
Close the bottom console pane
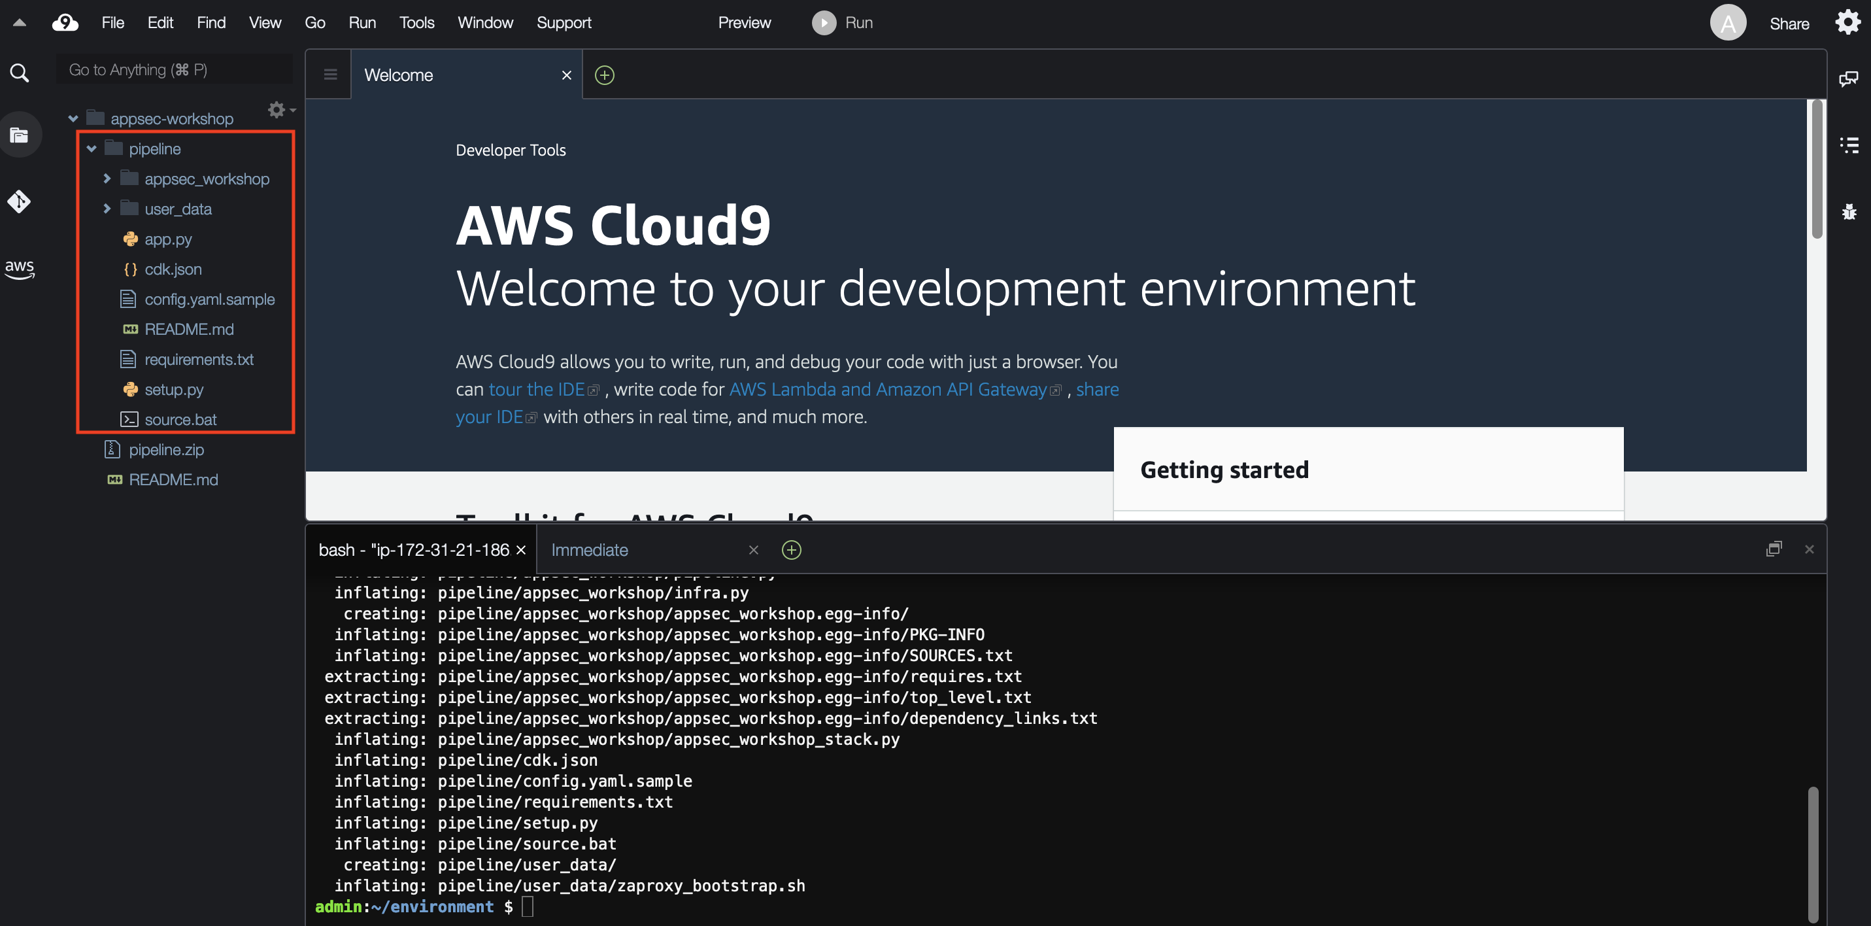pos(1810,549)
